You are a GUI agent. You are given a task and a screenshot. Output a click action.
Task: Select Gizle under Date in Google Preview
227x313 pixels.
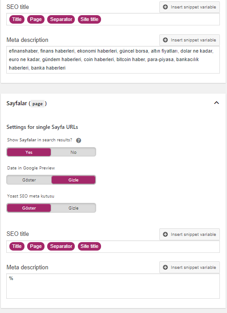click(73, 180)
